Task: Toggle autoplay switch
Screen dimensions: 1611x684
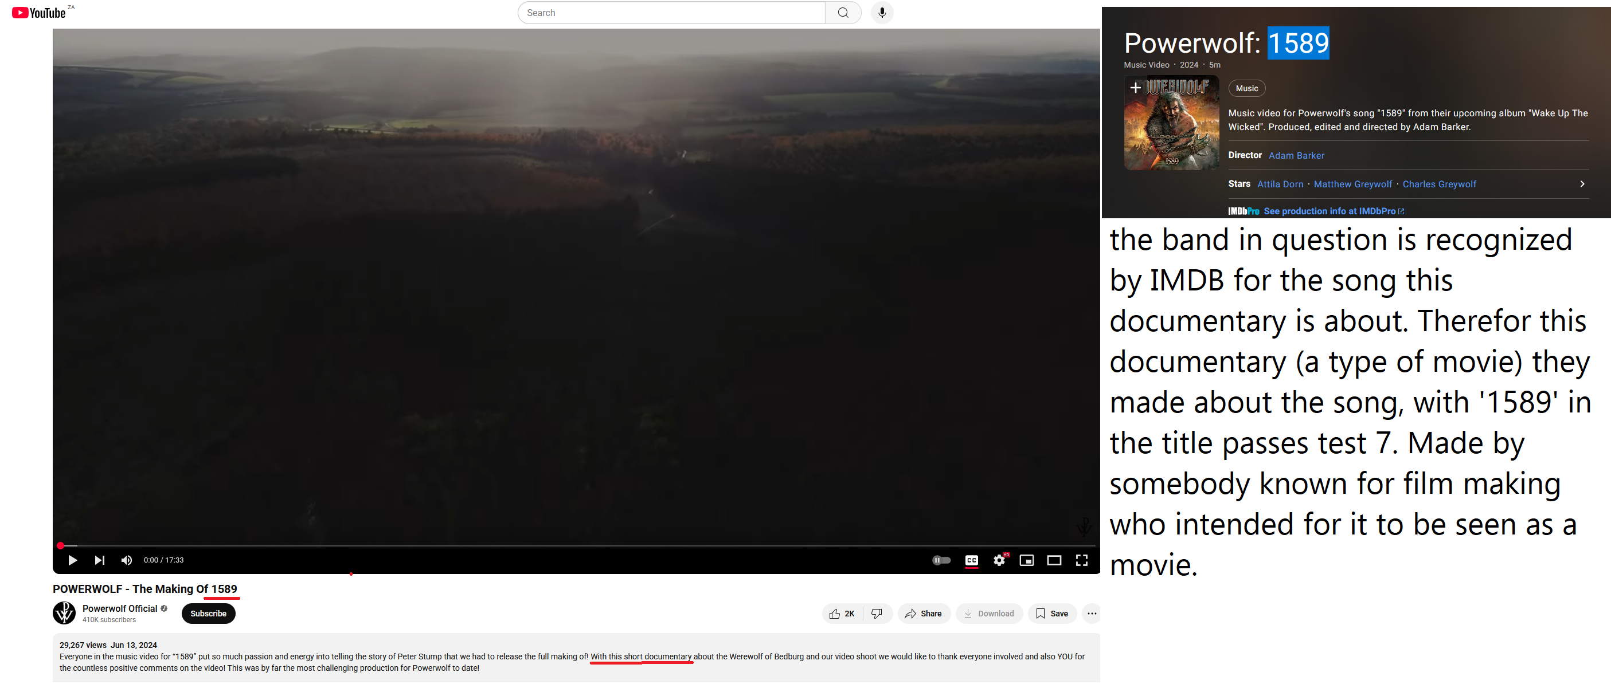Action: [x=941, y=560]
